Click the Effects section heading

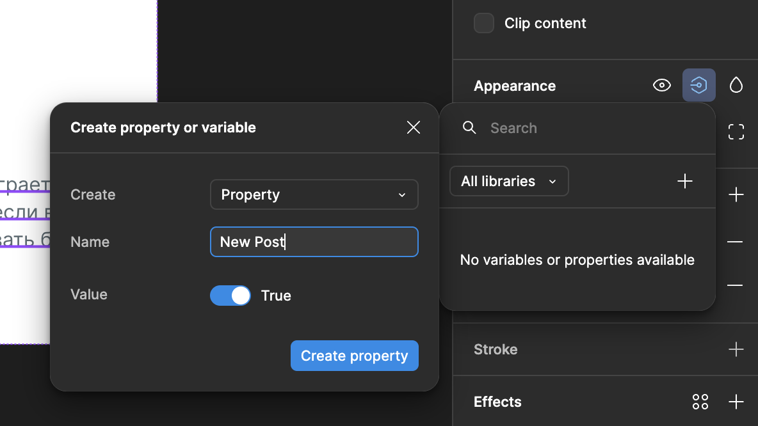[x=497, y=402]
